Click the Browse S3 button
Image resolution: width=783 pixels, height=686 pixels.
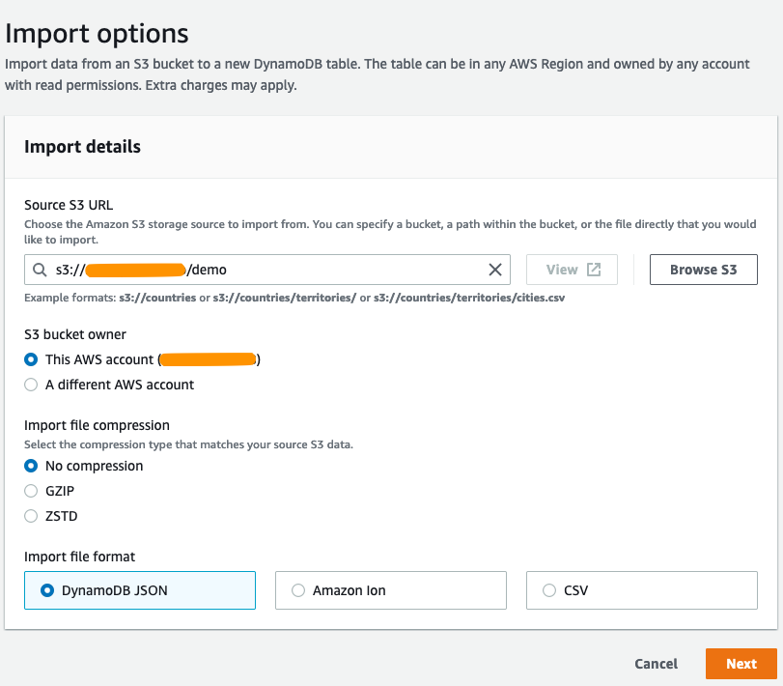coord(703,270)
